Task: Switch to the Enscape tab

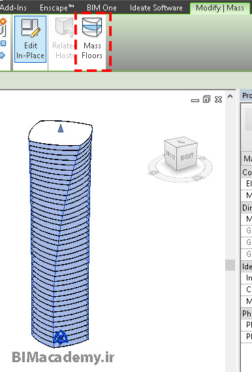Action: click(57, 8)
